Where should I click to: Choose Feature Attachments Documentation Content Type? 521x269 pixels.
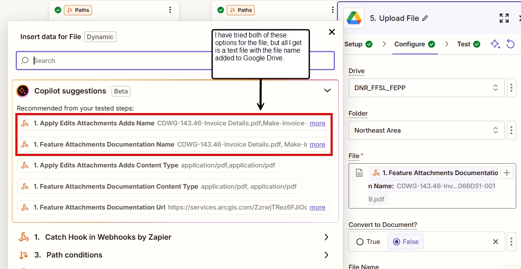(160, 186)
